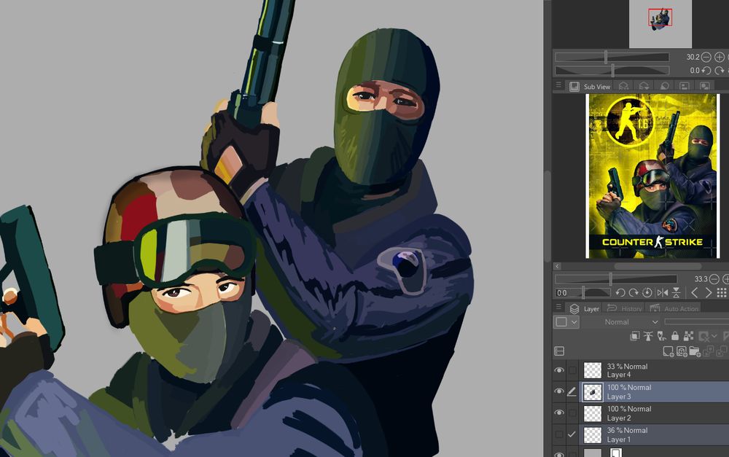This screenshot has width=729, height=457.
Task: Create a new raster layer
Action: click(x=668, y=351)
